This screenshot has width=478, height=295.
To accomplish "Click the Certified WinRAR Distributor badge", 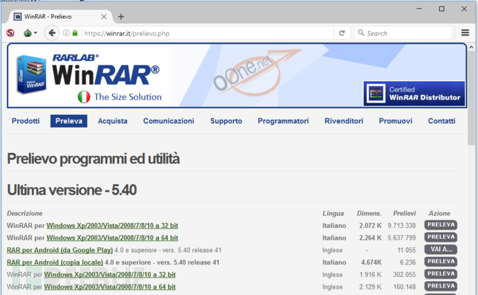I will (414, 93).
